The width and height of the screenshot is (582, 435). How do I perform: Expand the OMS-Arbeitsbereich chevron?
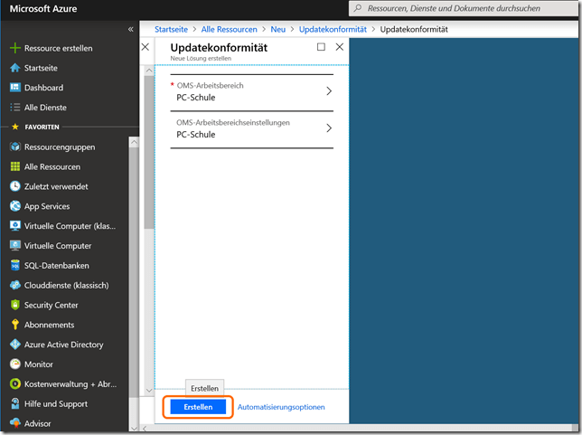[328, 91]
